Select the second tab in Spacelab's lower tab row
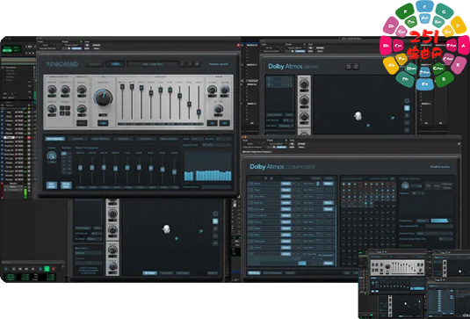The height and width of the screenshot is (319, 470). coord(77,139)
